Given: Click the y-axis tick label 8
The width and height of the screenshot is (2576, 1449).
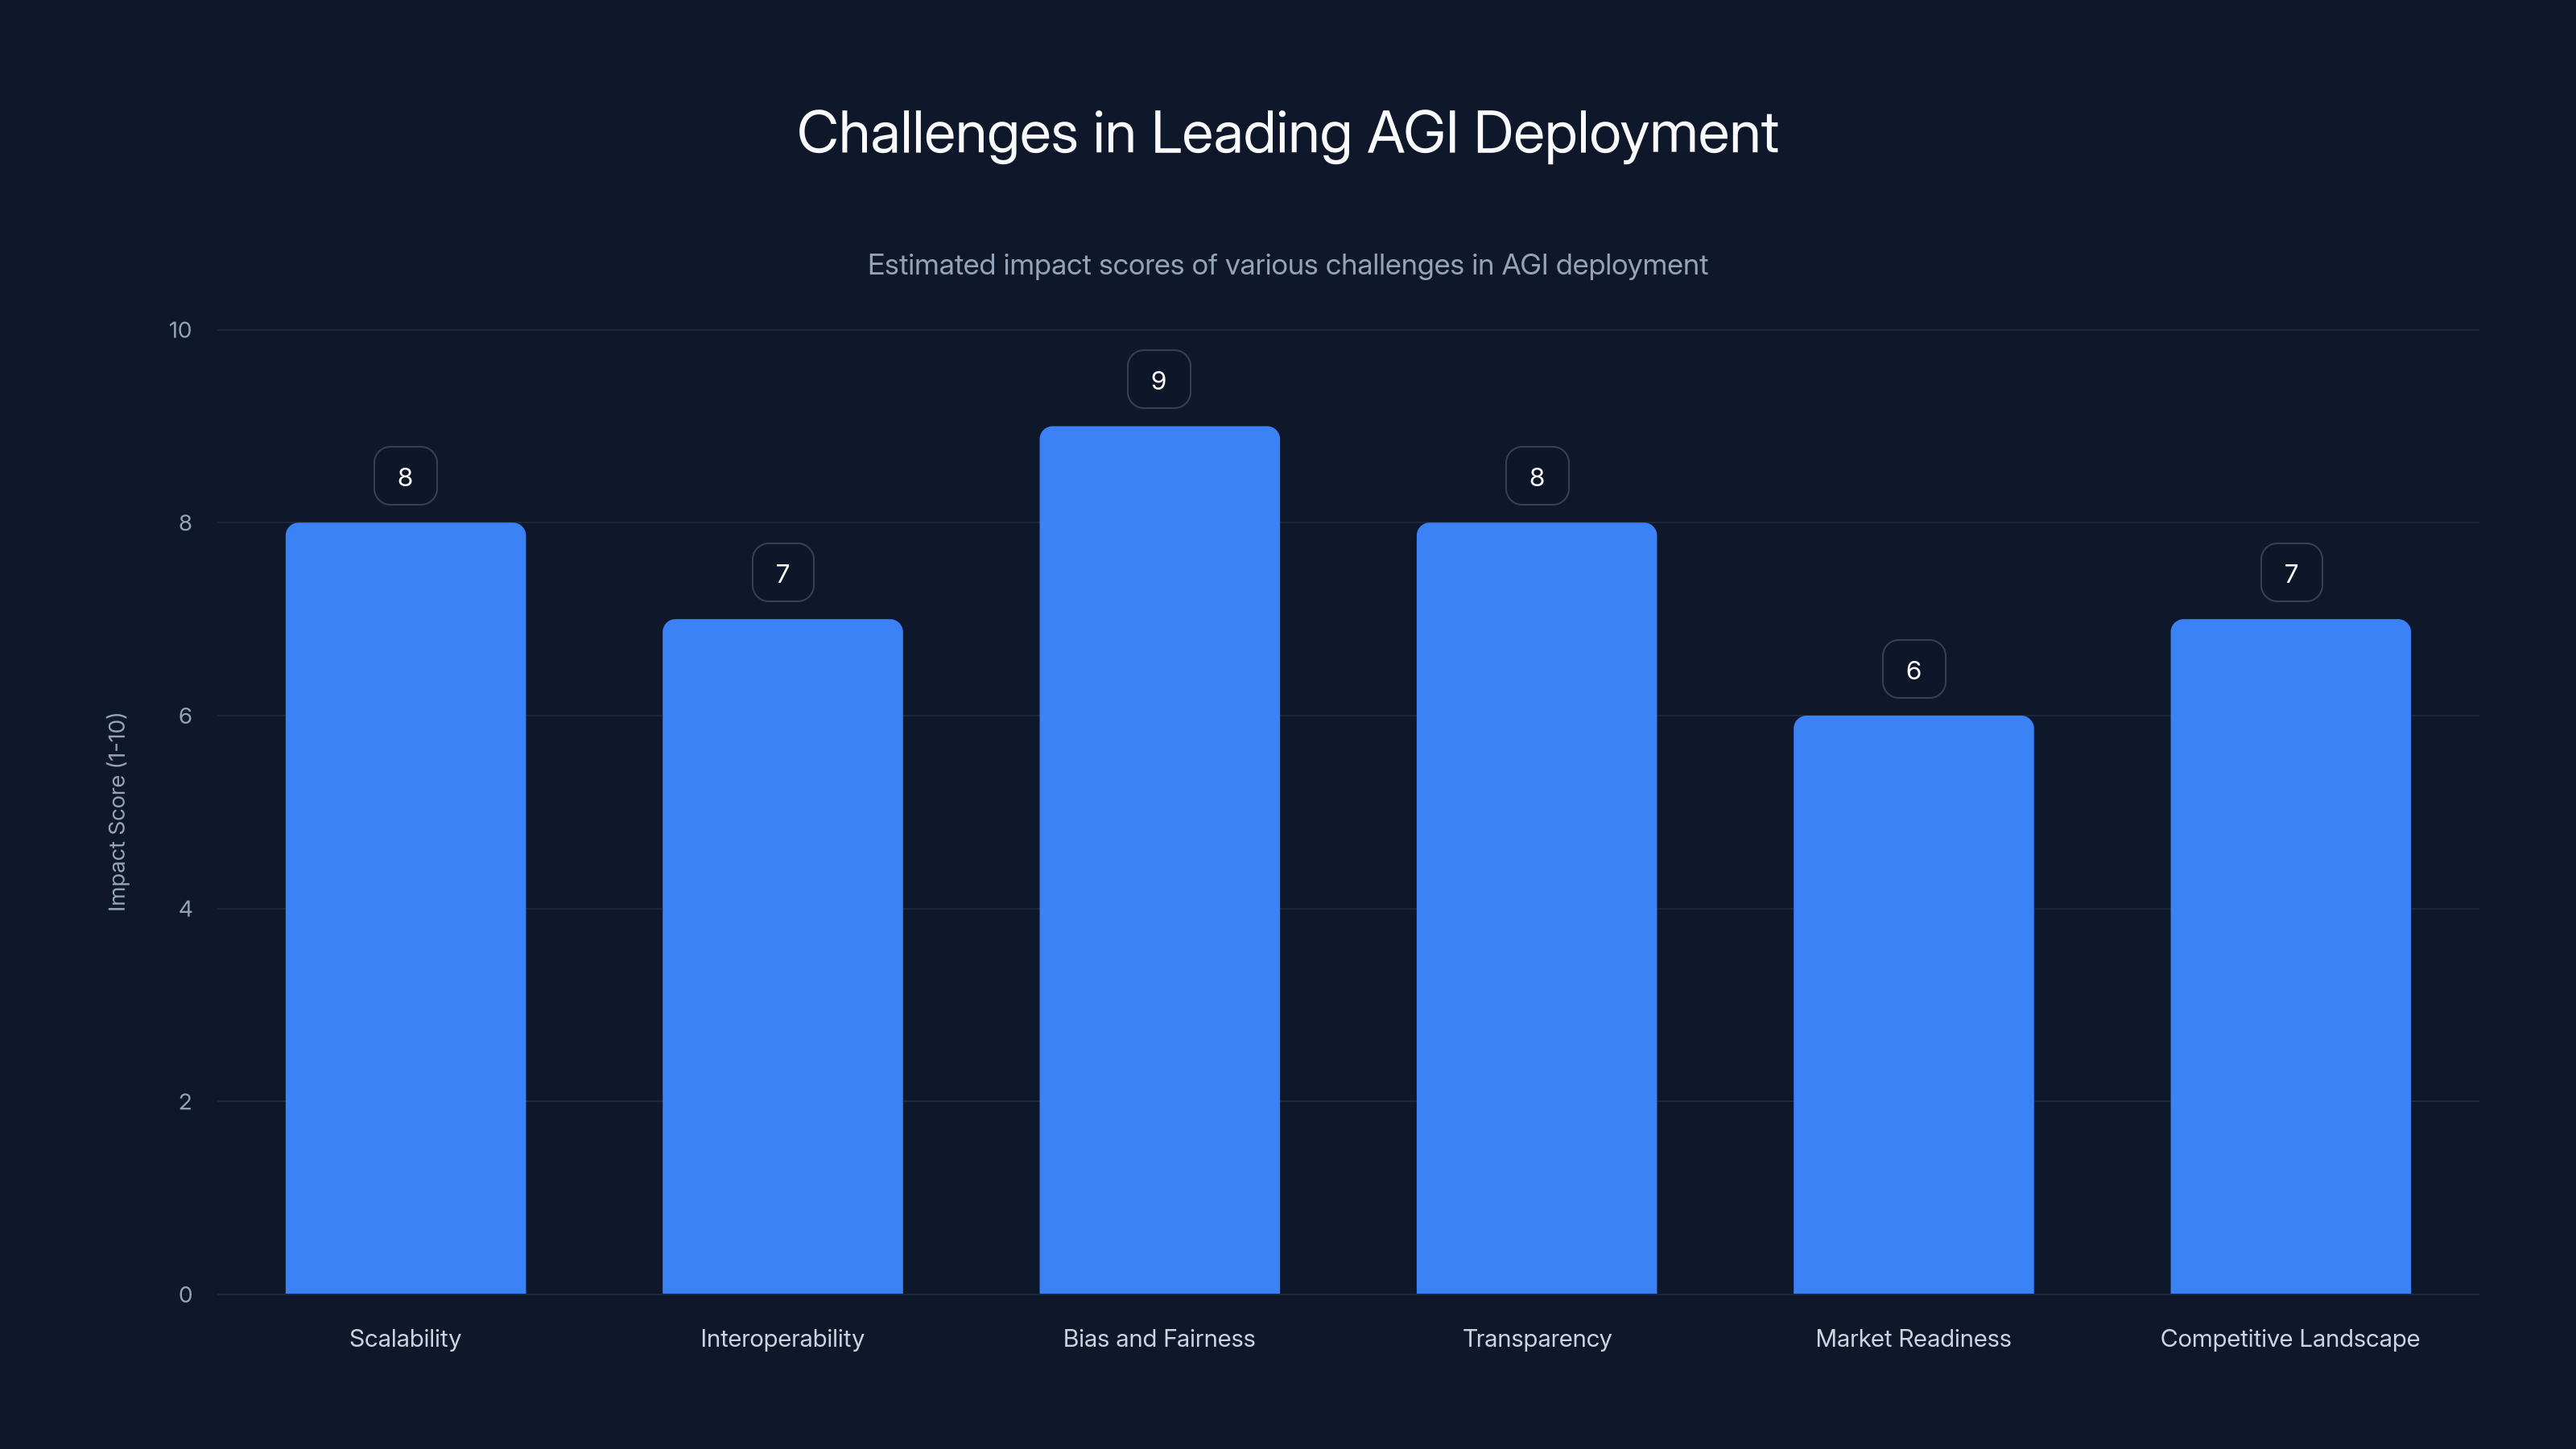Looking at the screenshot, I should click(185, 523).
